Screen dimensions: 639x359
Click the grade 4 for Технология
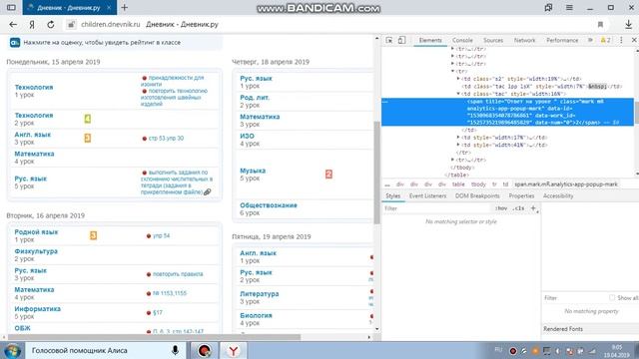pos(87,119)
